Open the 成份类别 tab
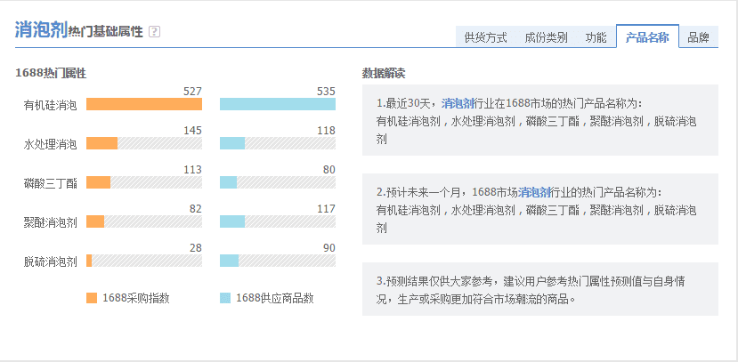Image resolution: width=738 pixels, height=362 pixels. coord(546,37)
